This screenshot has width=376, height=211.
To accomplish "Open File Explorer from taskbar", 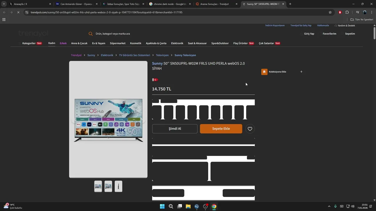I will click(188, 206).
